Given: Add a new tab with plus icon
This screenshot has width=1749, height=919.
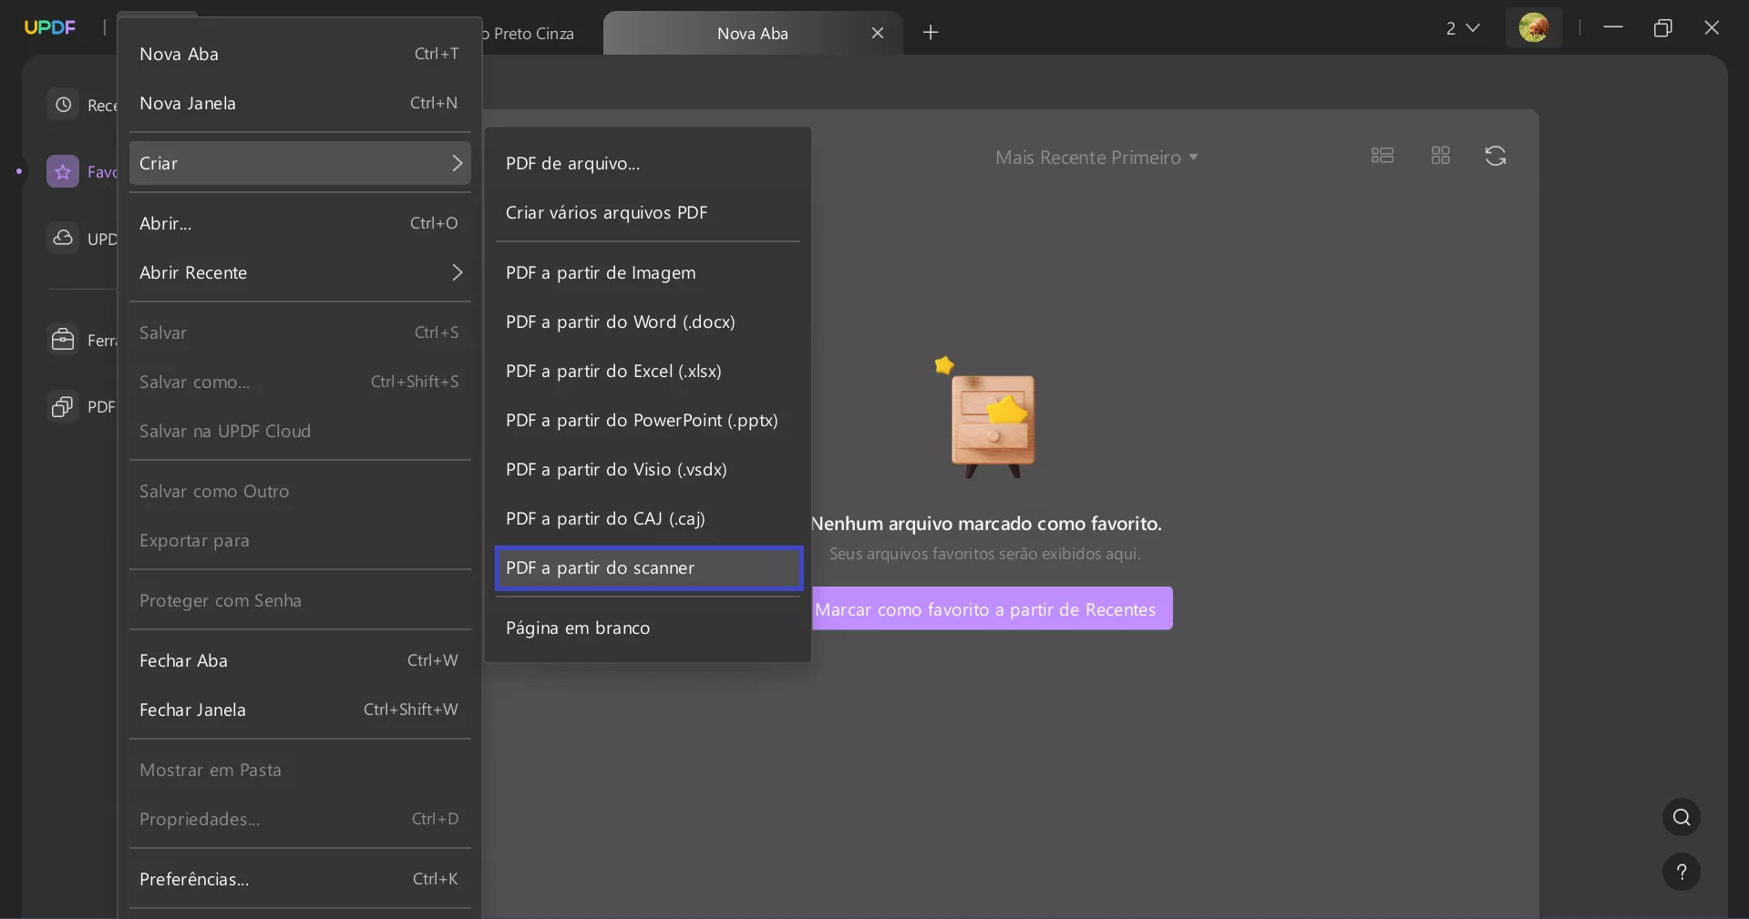Looking at the screenshot, I should click(x=931, y=33).
